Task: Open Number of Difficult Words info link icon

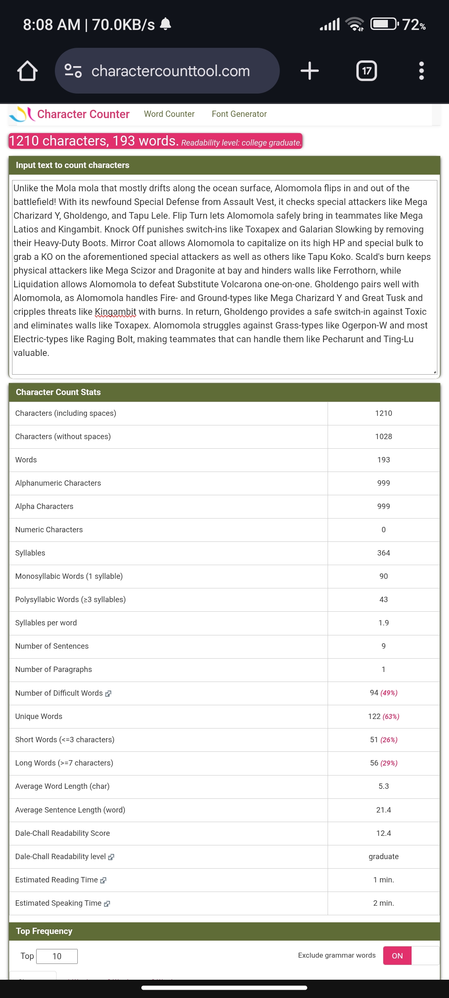Action: tap(109, 694)
